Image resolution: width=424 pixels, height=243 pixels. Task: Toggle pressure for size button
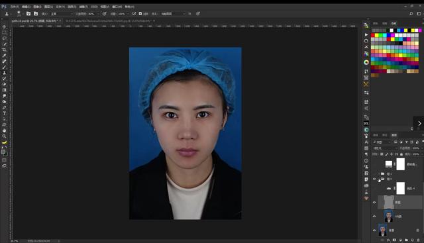198,13
